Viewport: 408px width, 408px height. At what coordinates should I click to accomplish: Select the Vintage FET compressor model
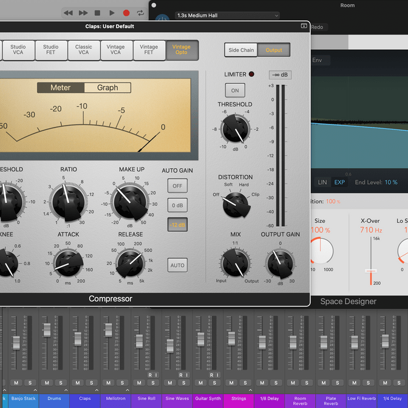coord(149,50)
